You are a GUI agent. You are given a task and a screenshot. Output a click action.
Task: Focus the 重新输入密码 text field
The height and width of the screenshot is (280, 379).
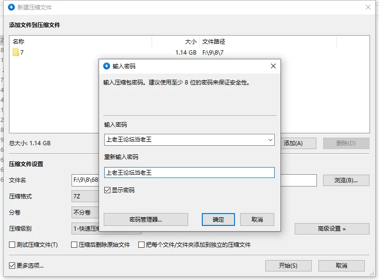[x=189, y=172]
